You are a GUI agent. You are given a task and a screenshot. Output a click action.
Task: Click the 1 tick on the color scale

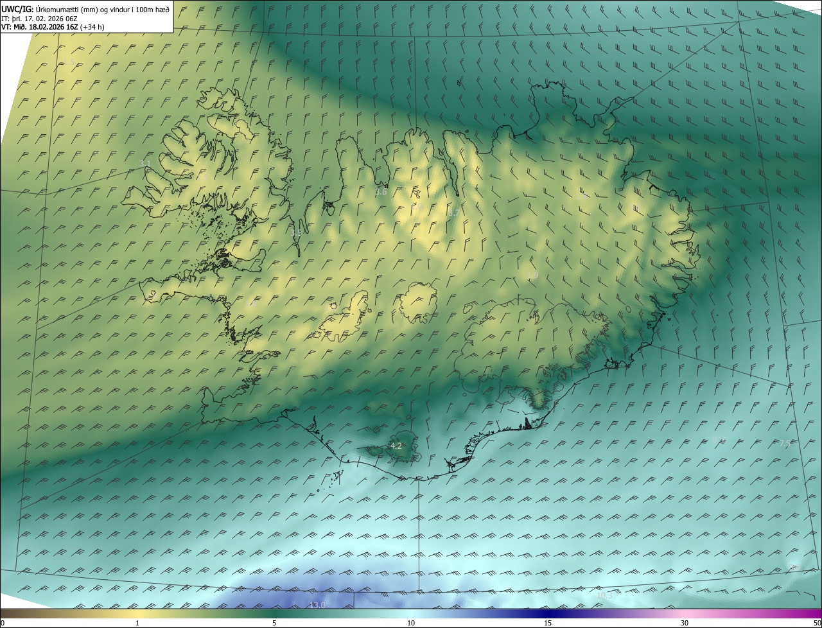pos(137,623)
